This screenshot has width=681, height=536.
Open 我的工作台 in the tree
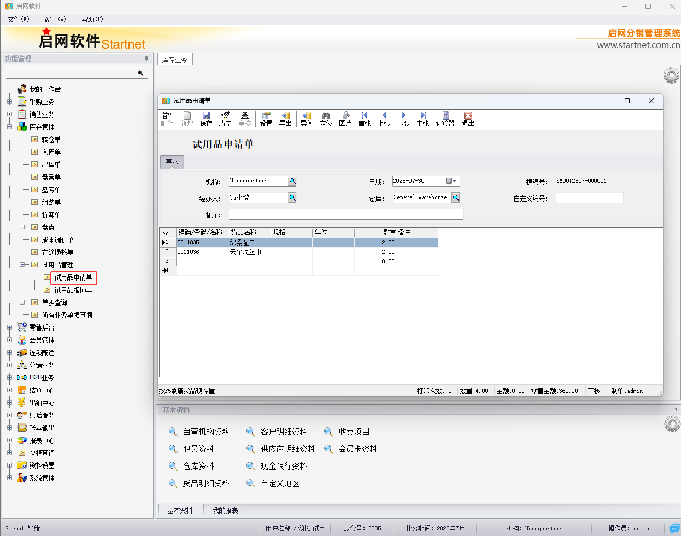[45, 89]
